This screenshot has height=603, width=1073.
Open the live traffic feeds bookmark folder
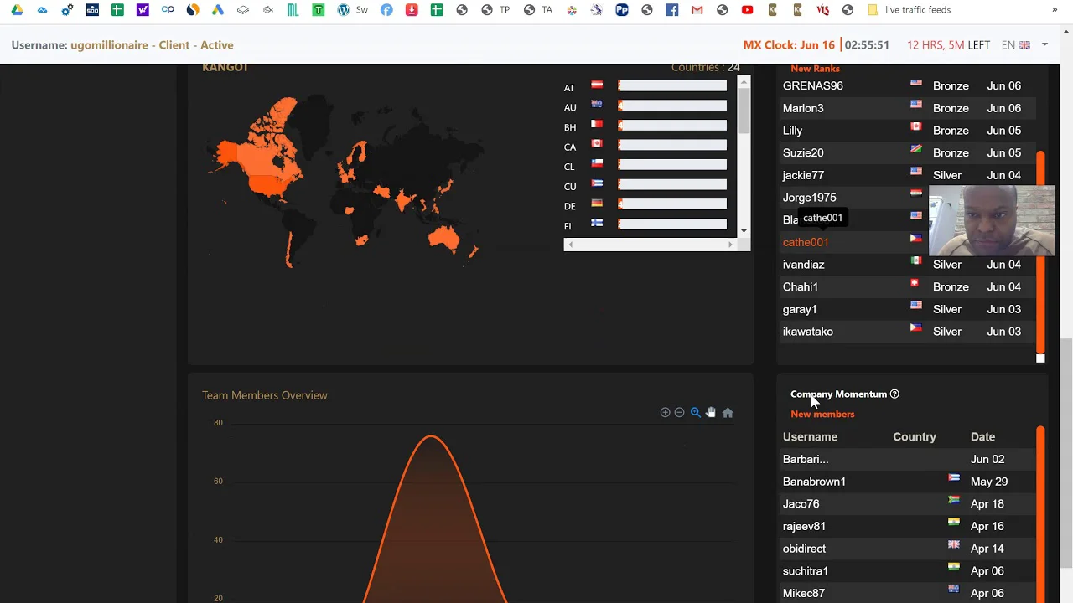click(909, 10)
